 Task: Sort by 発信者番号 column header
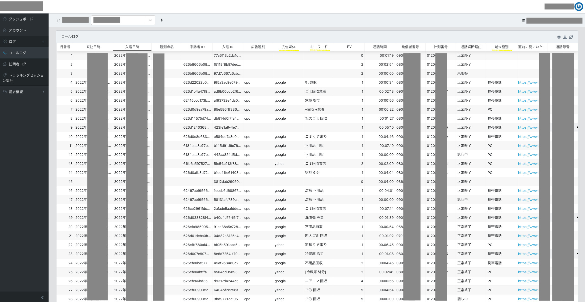[410, 47]
